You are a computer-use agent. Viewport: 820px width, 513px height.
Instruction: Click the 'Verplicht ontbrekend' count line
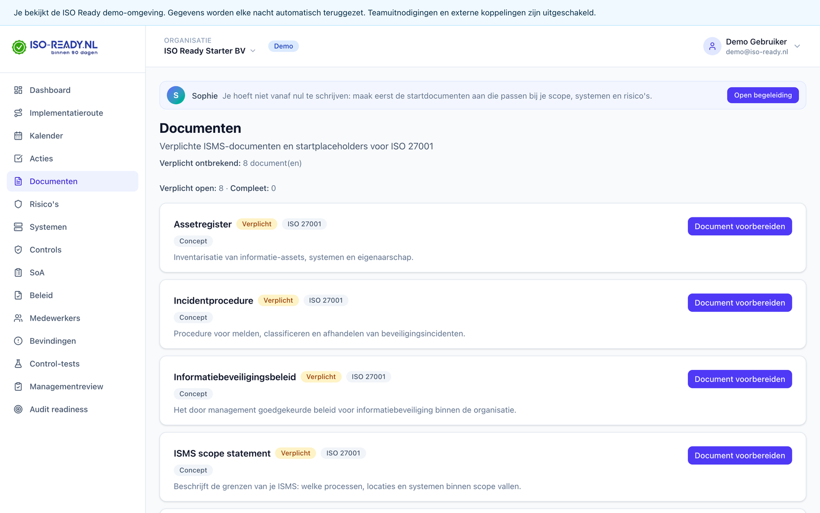click(x=231, y=163)
